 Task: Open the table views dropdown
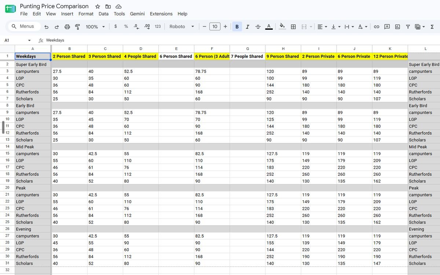coord(419,27)
